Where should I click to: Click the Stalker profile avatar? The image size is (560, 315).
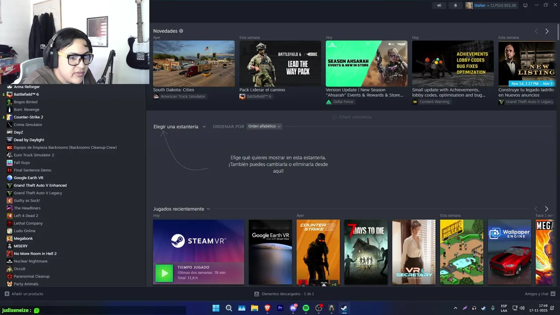click(x=469, y=5)
